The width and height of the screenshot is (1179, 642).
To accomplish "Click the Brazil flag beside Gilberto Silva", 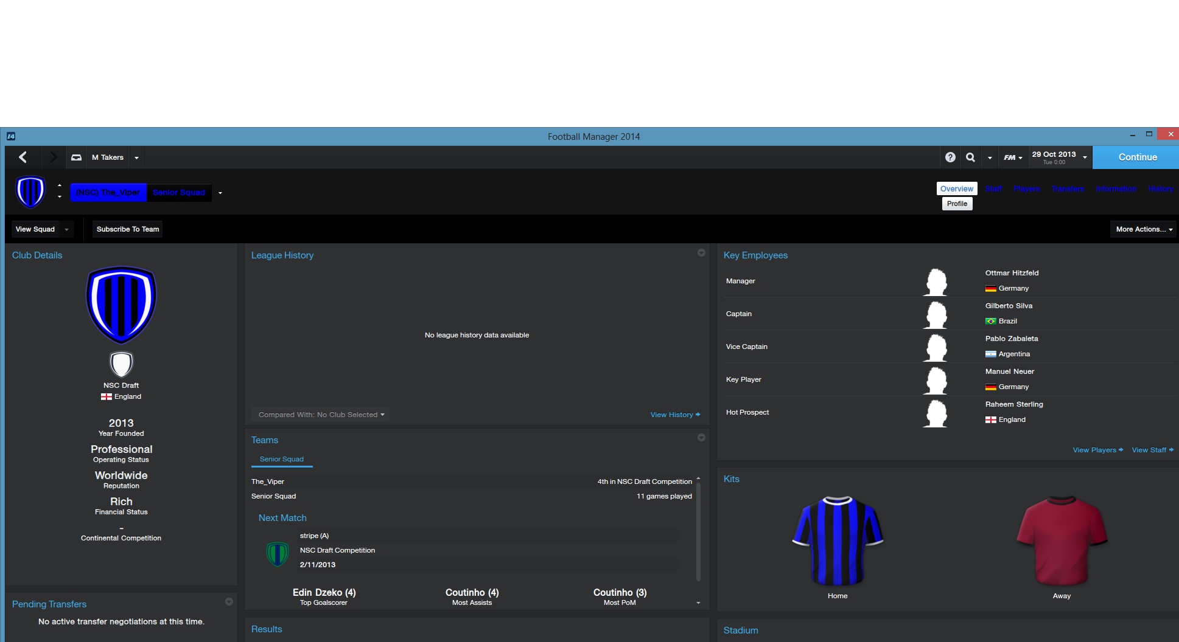I will (x=991, y=322).
